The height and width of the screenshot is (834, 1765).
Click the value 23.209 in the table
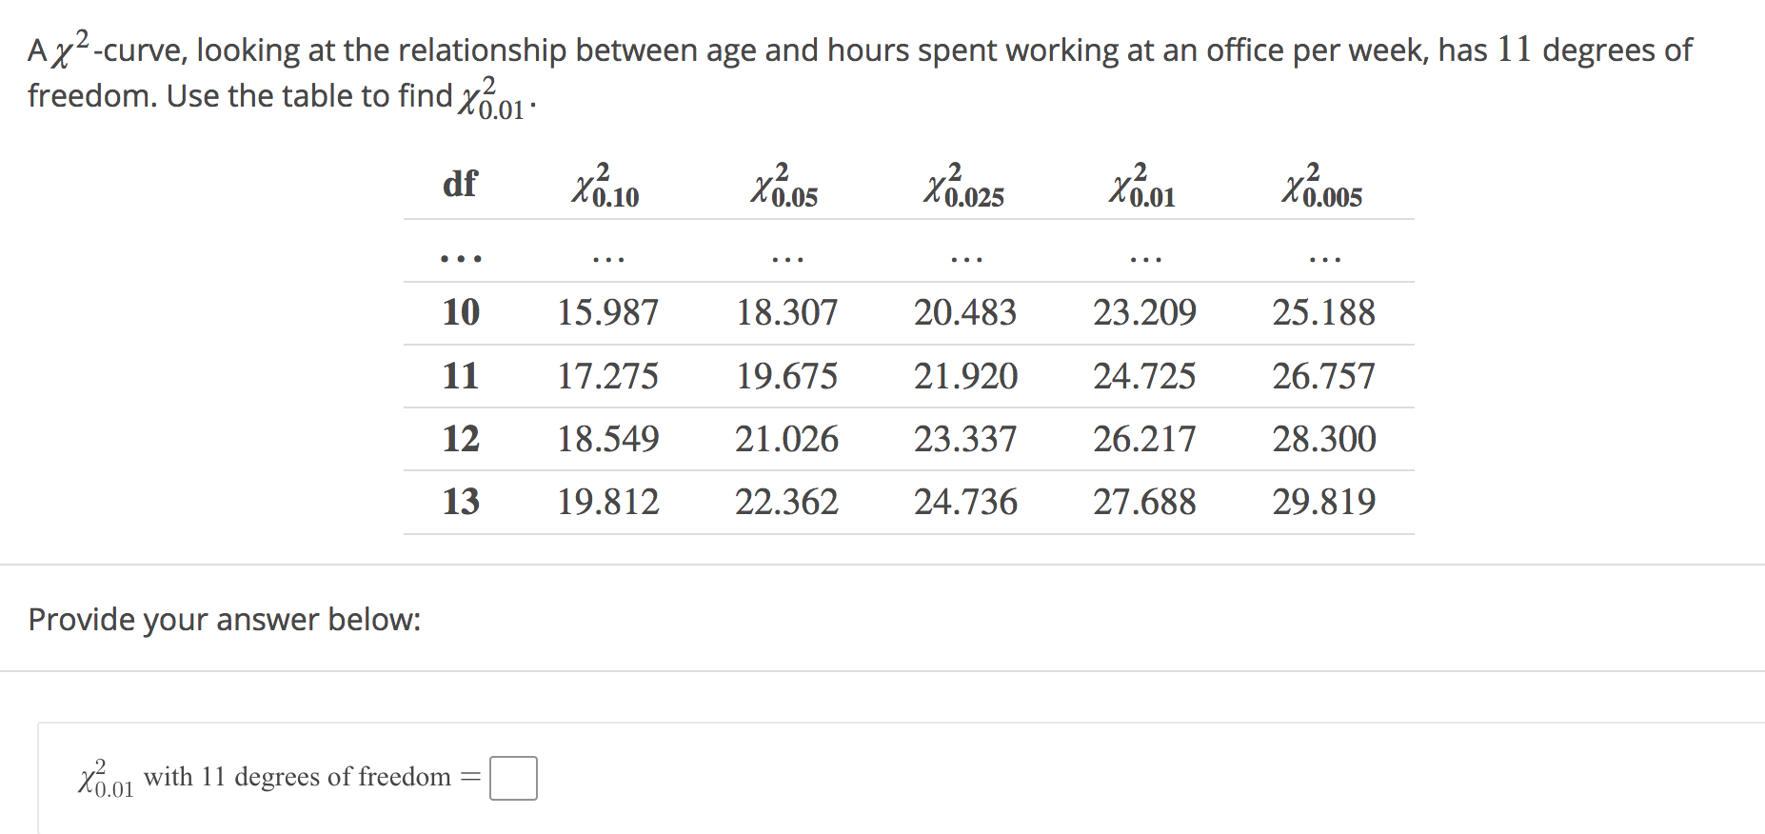1143,313
